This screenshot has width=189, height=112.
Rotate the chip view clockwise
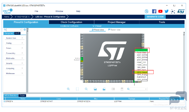(x=95, y=89)
